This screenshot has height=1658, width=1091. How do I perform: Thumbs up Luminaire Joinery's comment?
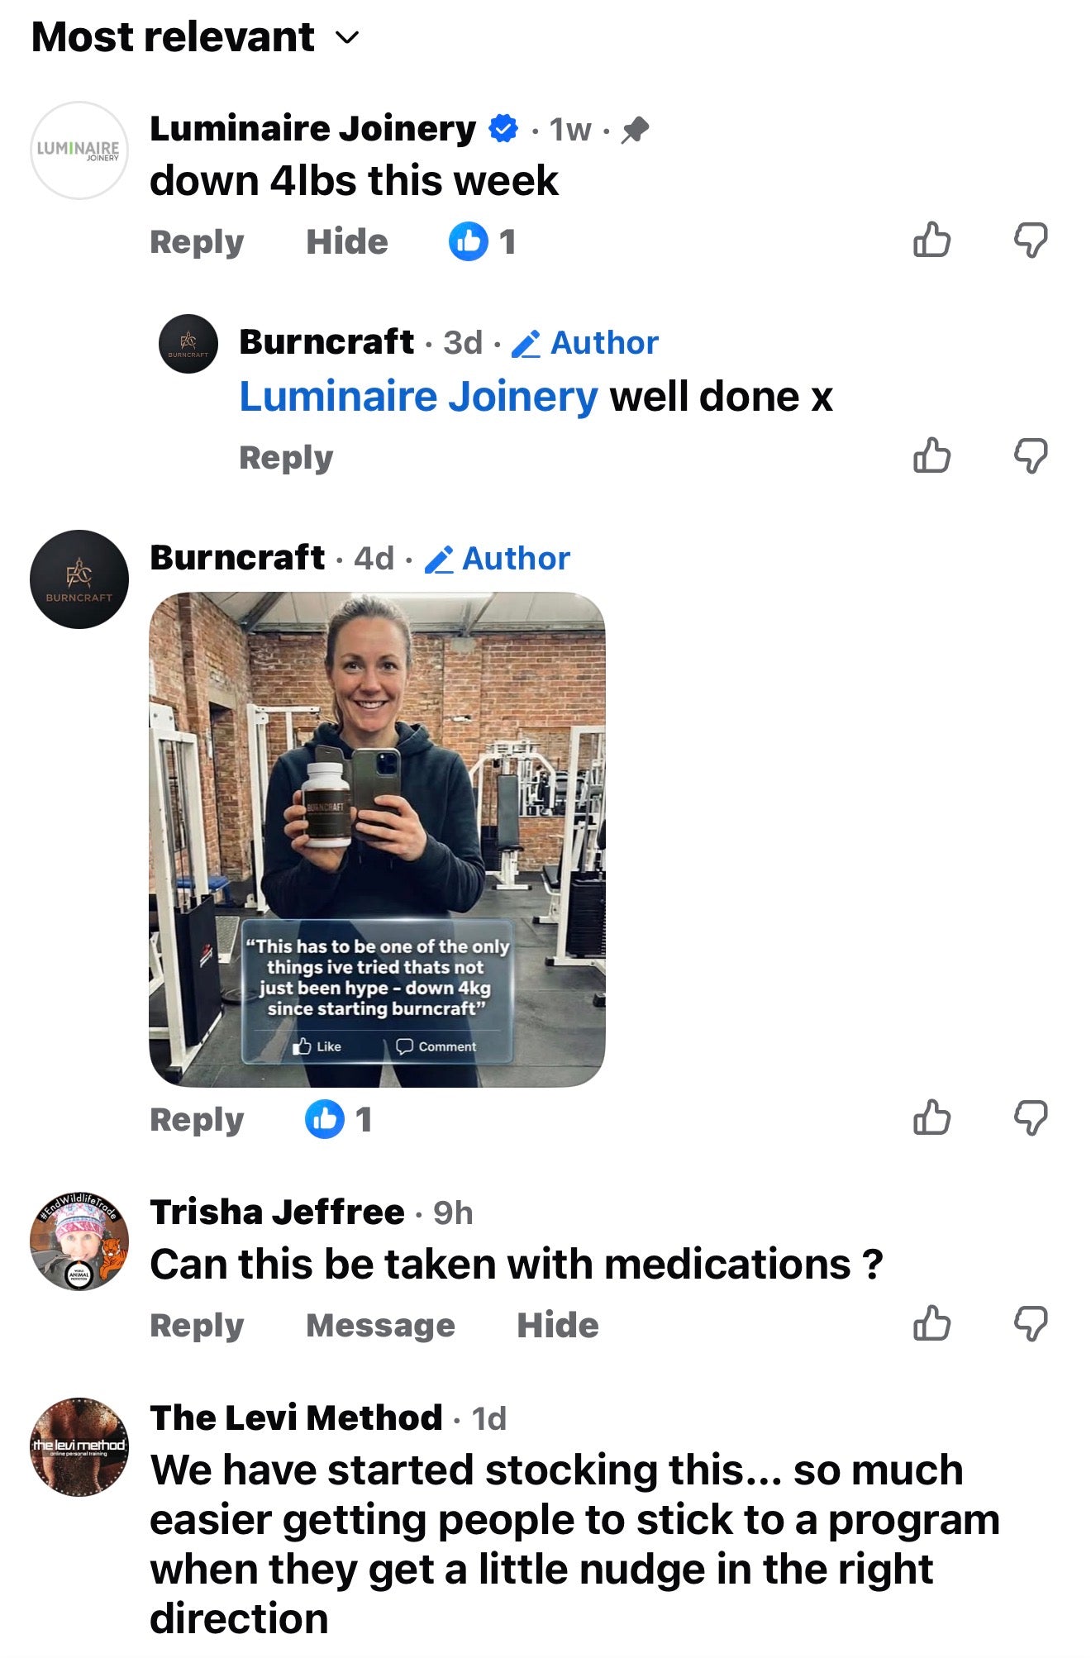click(x=931, y=241)
